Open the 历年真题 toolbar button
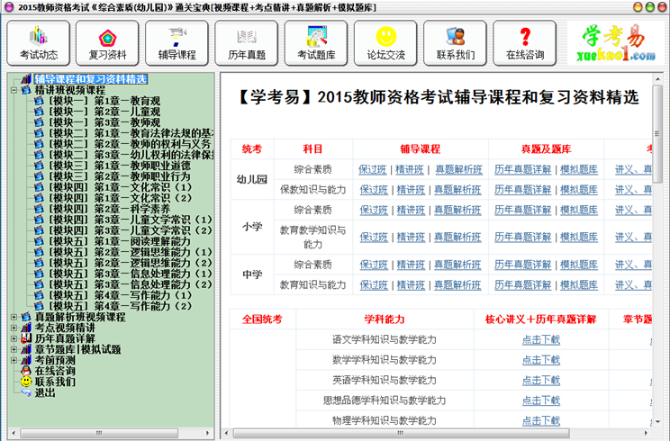Screen dimensions: 670x441 [247, 43]
